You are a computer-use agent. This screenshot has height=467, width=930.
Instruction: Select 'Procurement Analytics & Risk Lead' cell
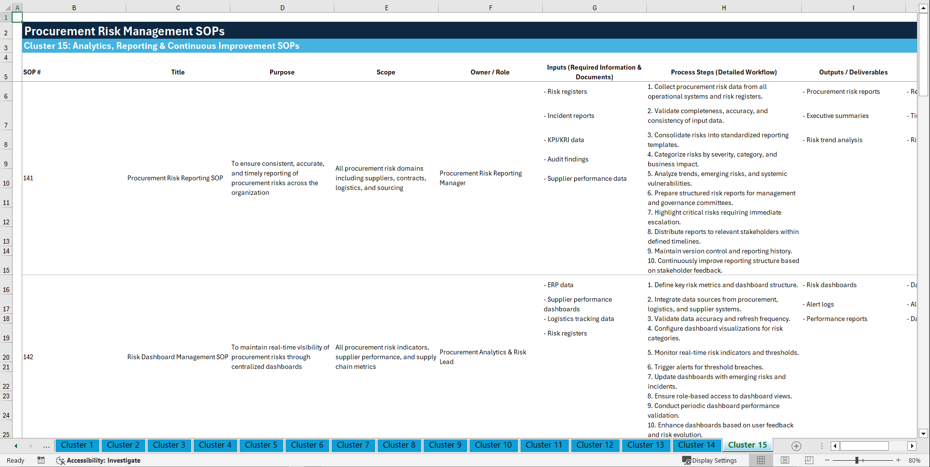click(x=490, y=357)
